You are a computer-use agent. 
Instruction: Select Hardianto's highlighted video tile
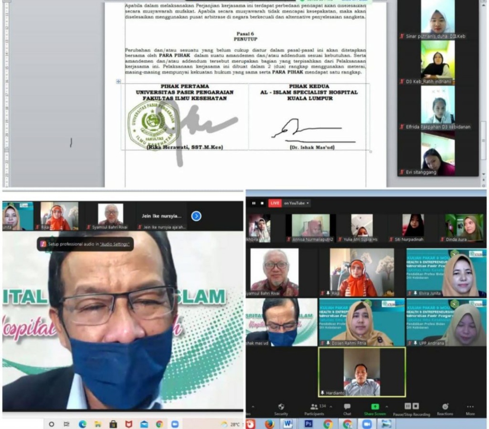click(361, 372)
